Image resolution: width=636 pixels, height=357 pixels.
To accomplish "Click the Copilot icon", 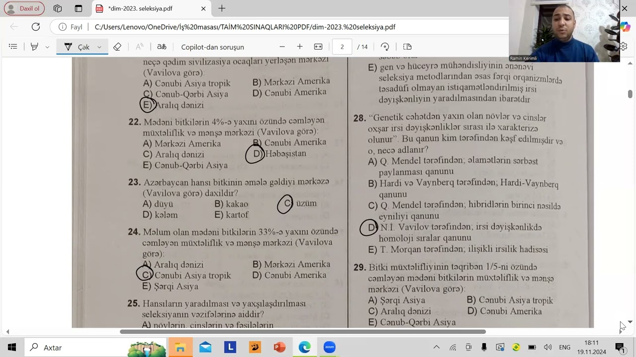I will (x=625, y=27).
